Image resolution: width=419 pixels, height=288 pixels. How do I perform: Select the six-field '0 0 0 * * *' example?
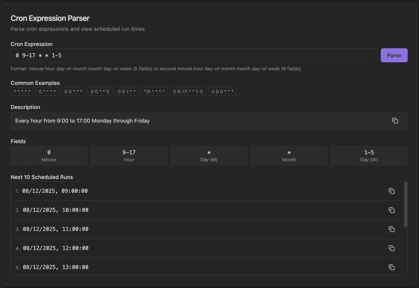[x=223, y=91]
